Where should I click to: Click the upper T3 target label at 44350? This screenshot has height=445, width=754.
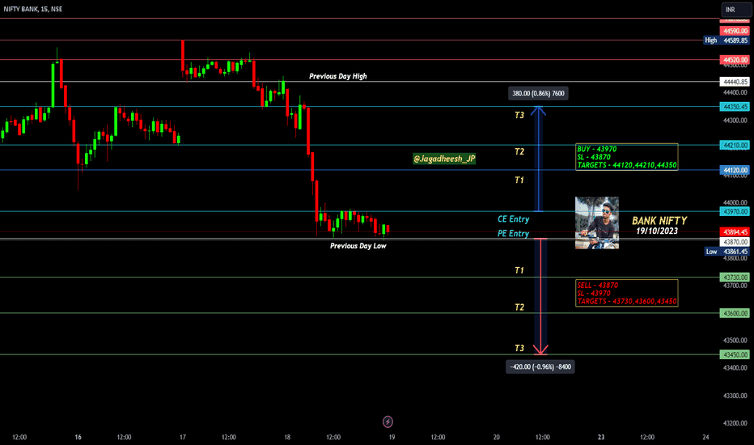[x=519, y=115]
